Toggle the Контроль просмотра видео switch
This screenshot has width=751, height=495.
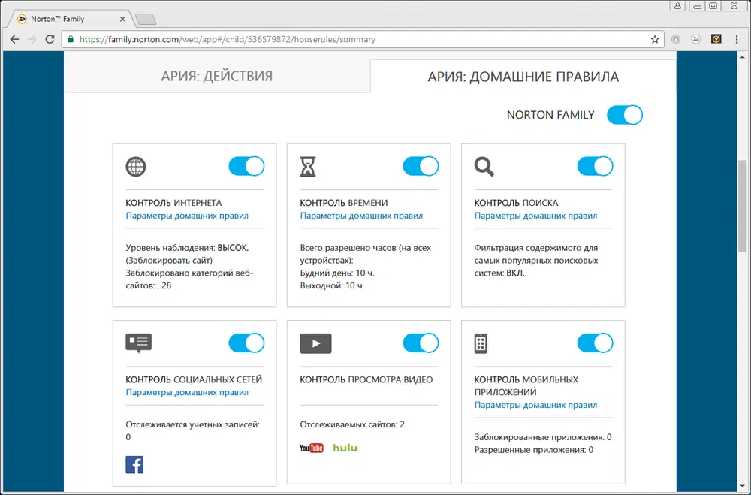tap(421, 343)
